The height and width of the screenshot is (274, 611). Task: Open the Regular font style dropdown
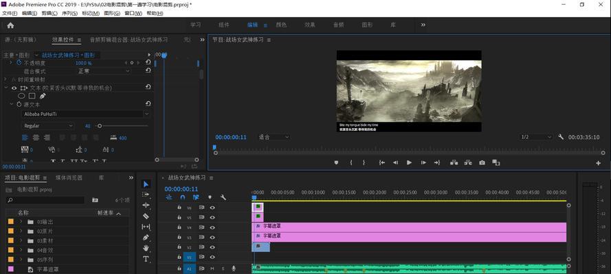[x=47, y=126]
